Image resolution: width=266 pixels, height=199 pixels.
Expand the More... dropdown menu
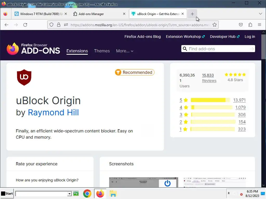tap(125, 51)
